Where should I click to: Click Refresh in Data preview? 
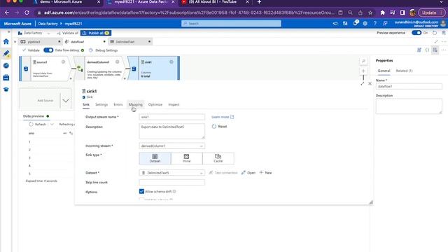click(x=37, y=125)
